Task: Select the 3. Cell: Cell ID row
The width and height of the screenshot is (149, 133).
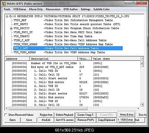Action: click(73, 105)
